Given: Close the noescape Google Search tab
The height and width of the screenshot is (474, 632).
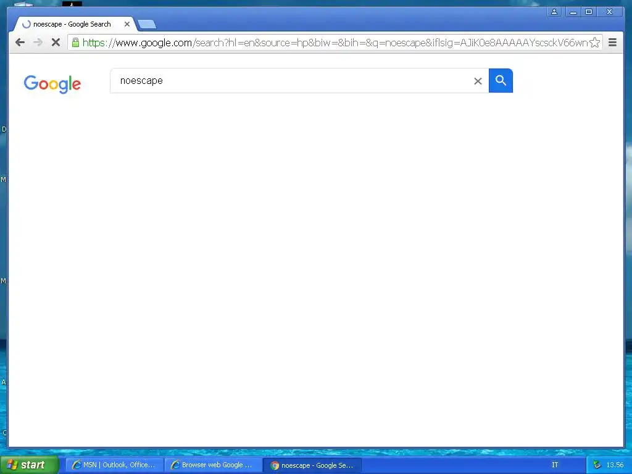Looking at the screenshot, I should 127,24.
